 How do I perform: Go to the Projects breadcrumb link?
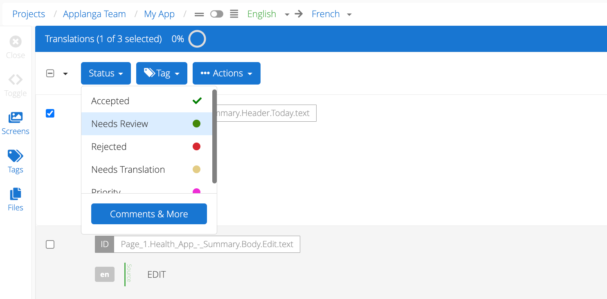(29, 14)
